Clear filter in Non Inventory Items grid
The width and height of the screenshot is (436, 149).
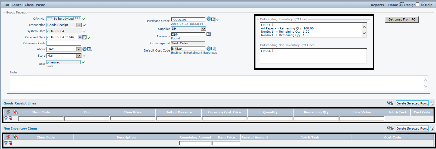point(10,143)
